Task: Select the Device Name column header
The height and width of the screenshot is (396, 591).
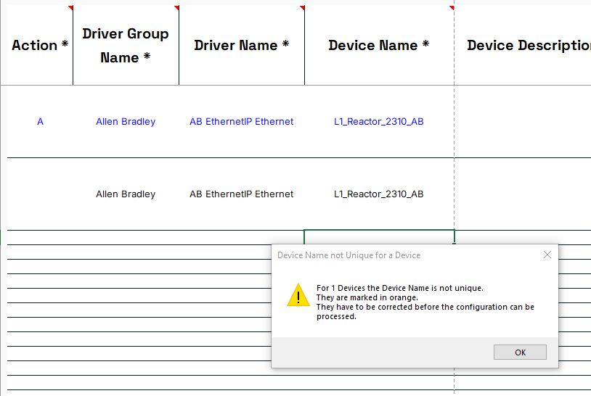Action: click(379, 45)
